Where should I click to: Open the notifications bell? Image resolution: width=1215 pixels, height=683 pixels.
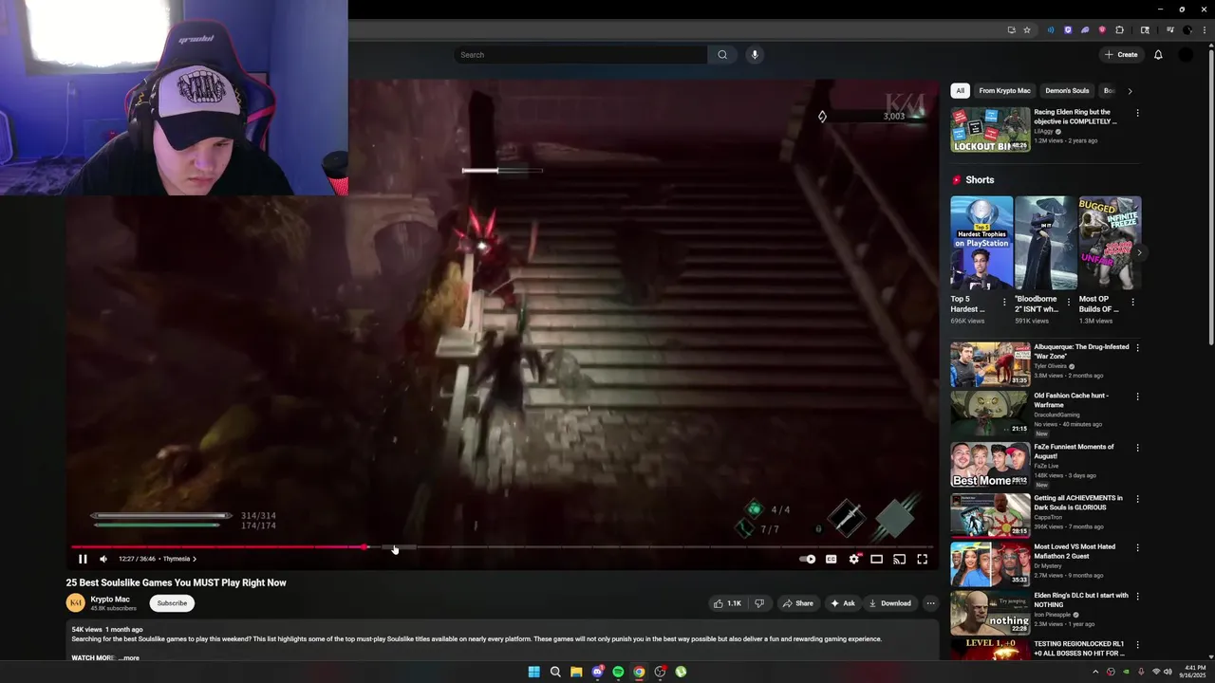1158,55
